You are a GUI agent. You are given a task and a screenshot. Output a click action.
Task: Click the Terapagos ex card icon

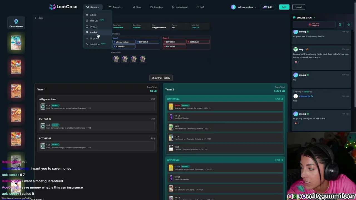pyautogui.click(x=171, y=107)
